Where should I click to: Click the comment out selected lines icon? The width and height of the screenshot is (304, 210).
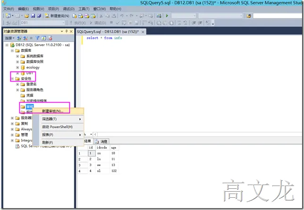pyautogui.click(x=179, y=23)
